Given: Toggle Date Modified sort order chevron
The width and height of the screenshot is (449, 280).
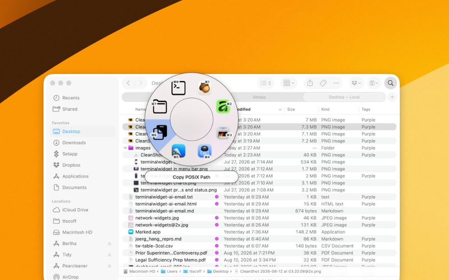Looking at the screenshot, I should pos(280,109).
